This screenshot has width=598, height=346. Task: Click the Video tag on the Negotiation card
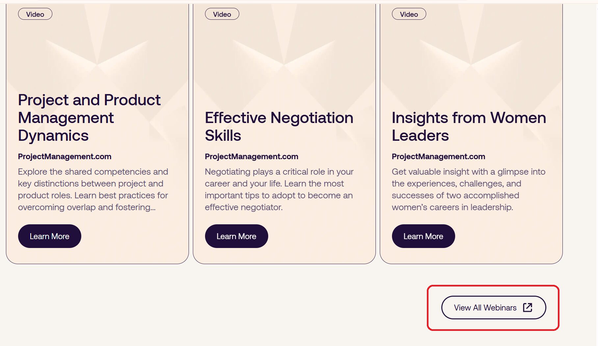tap(222, 14)
